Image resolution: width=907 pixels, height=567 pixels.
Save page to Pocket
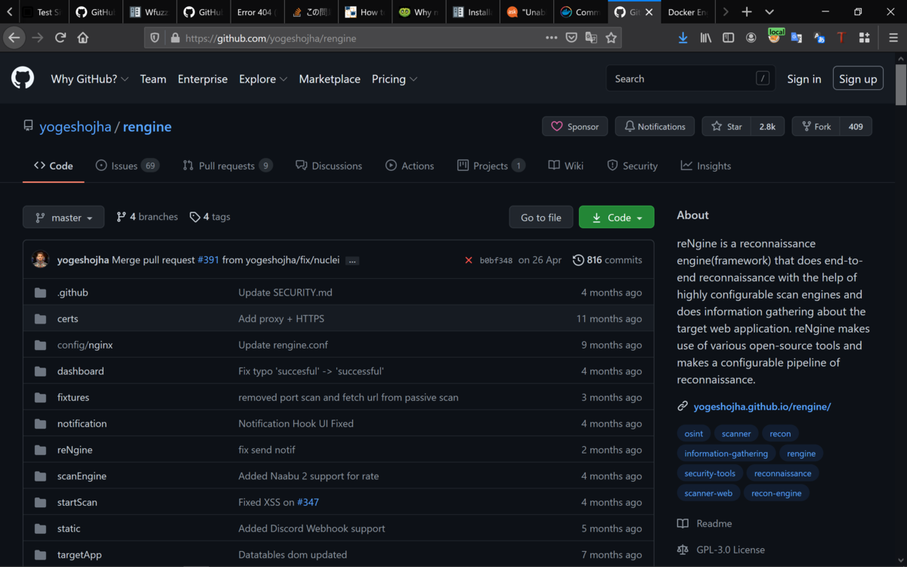coord(571,38)
